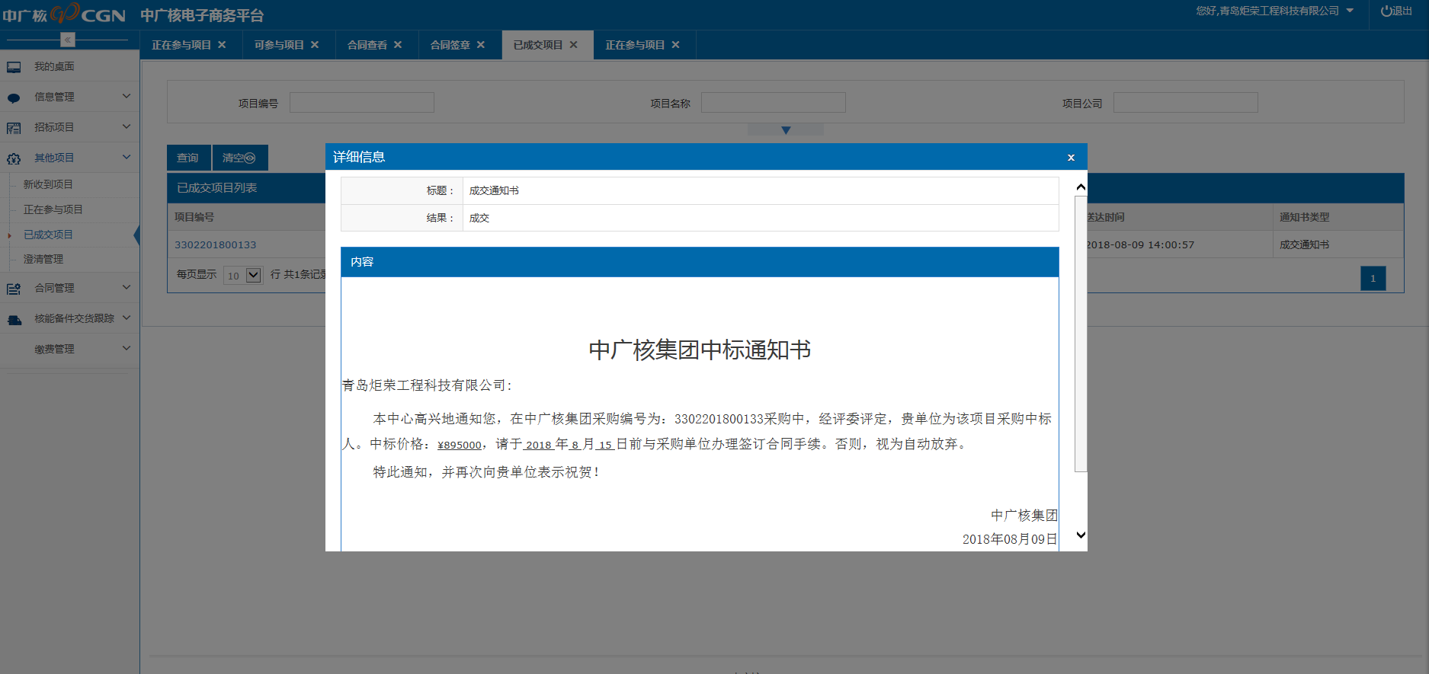1429x674 pixels.
Task: Click the 招标项目 sidebar icon
Action: tap(14, 128)
